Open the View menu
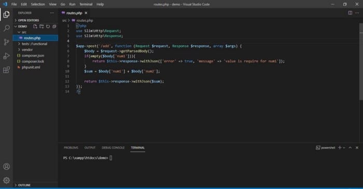The image size is (363, 189). coord(52,4)
